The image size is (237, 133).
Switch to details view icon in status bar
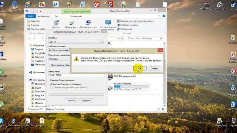click(x=159, y=109)
